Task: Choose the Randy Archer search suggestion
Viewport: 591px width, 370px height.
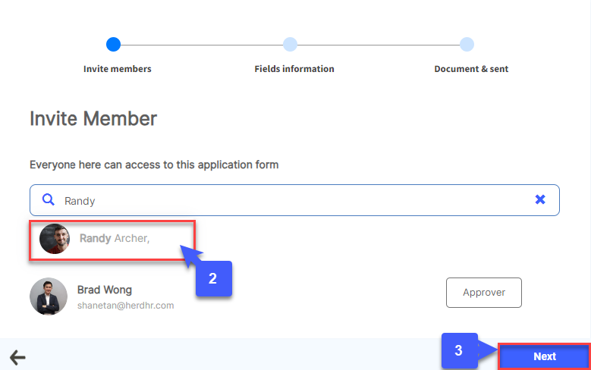Action: click(114, 239)
